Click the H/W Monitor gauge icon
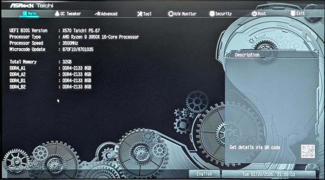Image resolution: width=325 pixels, height=180 pixels. tap(171, 14)
